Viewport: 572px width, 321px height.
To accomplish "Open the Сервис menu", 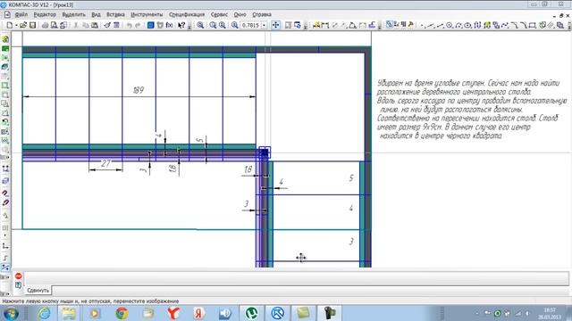I will tap(219, 14).
